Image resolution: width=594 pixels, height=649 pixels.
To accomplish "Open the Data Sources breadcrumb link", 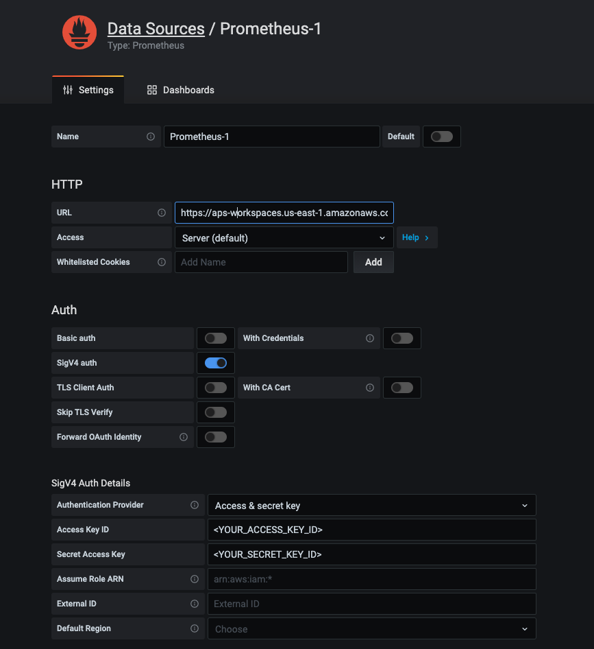I will coord(156,29).
